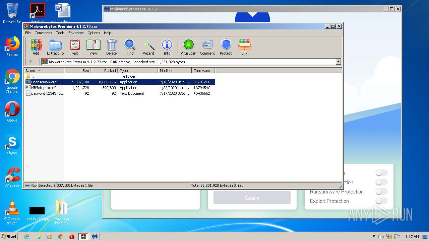Open the Download Free F... folder

(62, 212)
